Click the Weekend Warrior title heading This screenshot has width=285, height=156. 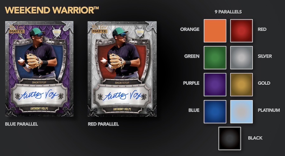point(52,10)
